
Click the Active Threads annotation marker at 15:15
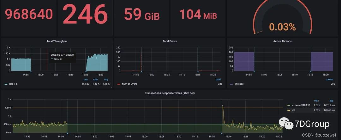point(311,71)
